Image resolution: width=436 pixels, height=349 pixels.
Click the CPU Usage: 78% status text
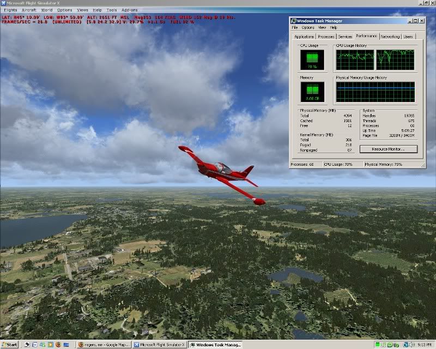click(x=338, y=165)
